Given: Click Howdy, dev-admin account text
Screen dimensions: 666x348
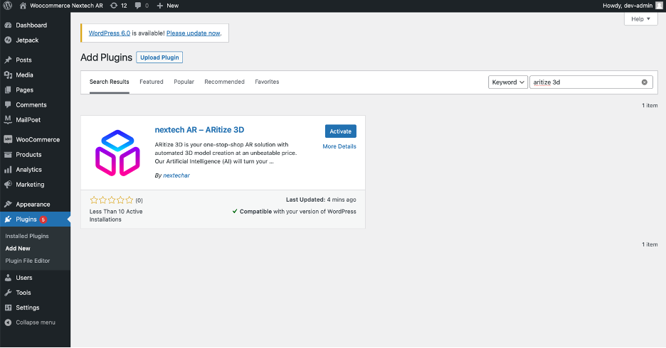Looking at the screenshot, I should tap(628, 6).
